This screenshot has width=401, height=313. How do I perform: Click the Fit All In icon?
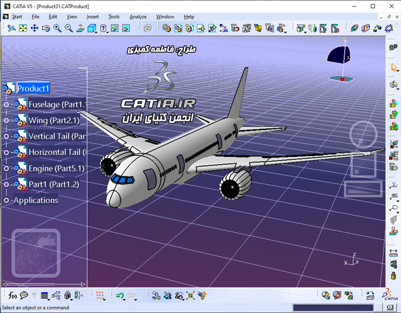tap(23, 28)
